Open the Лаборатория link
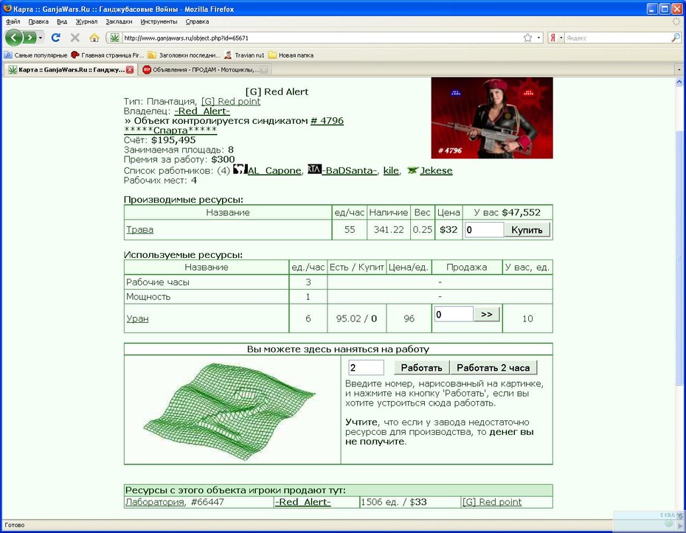This screenshot has width=686, height=533. tap(154, 502)
